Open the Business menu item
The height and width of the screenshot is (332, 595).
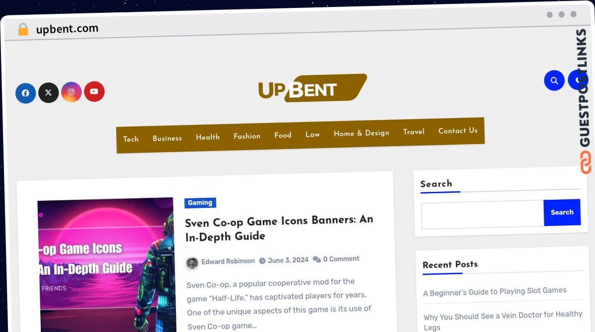167,138
